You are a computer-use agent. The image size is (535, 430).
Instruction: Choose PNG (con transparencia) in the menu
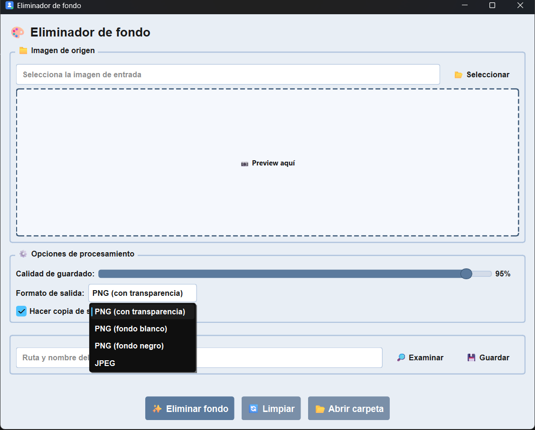140,311
